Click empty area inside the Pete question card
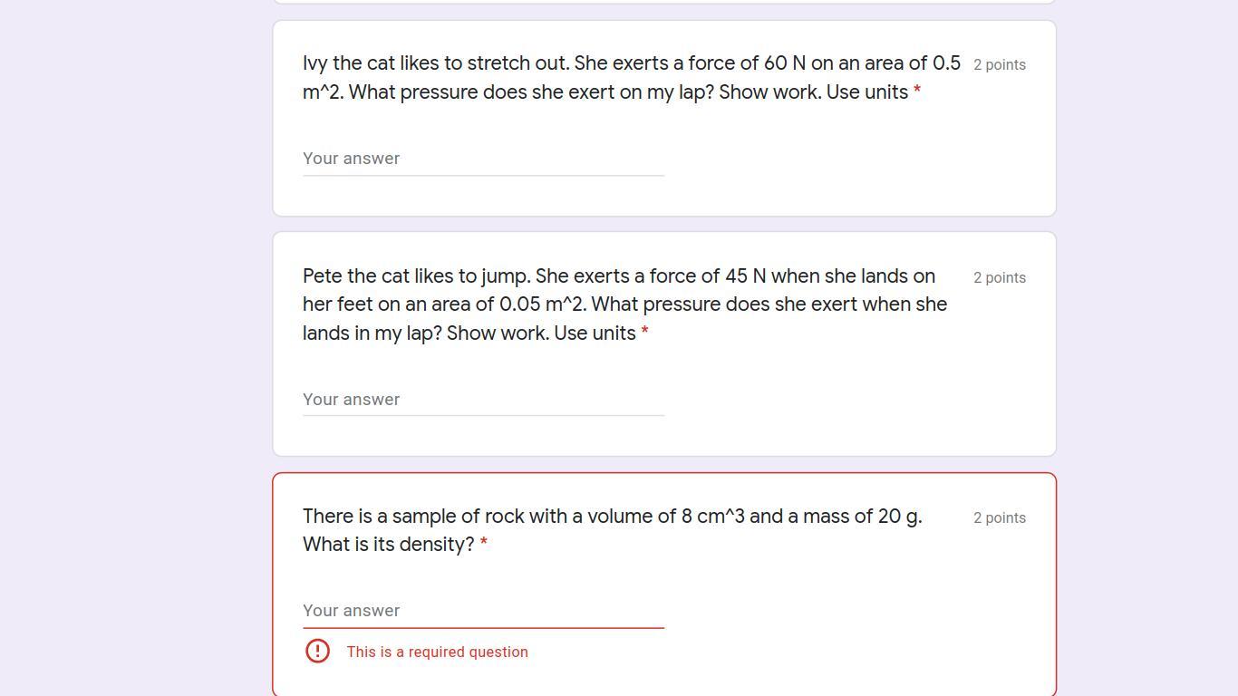The width and height of the screenshot is (1238, 696). 861,408
